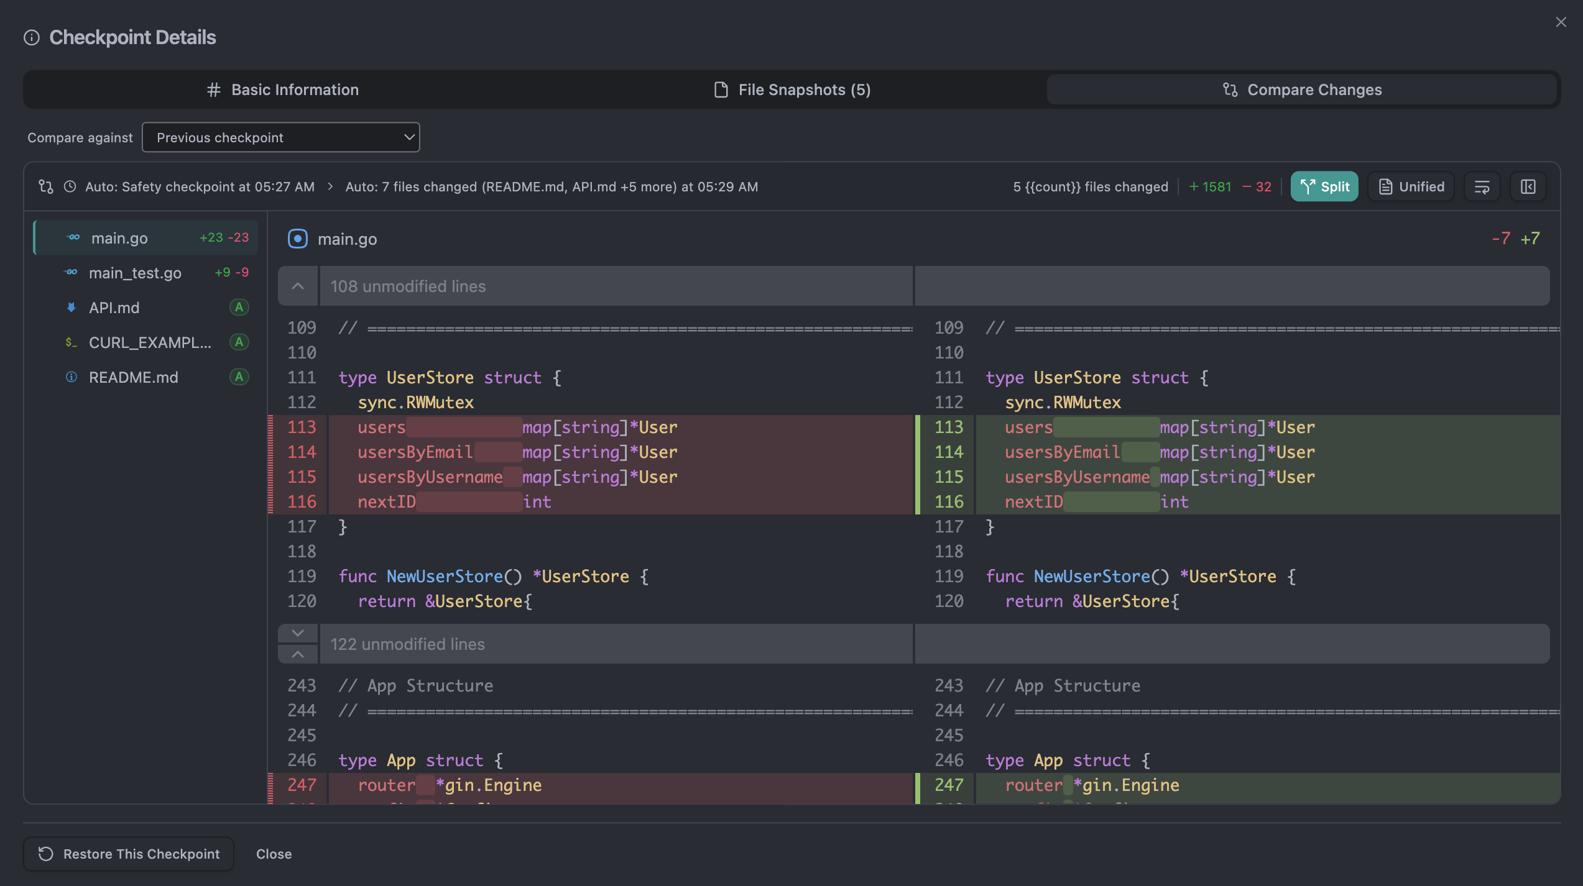Click the Go icon beside main.go
This screenshot has width=1583, height=886.
(73, 237)
